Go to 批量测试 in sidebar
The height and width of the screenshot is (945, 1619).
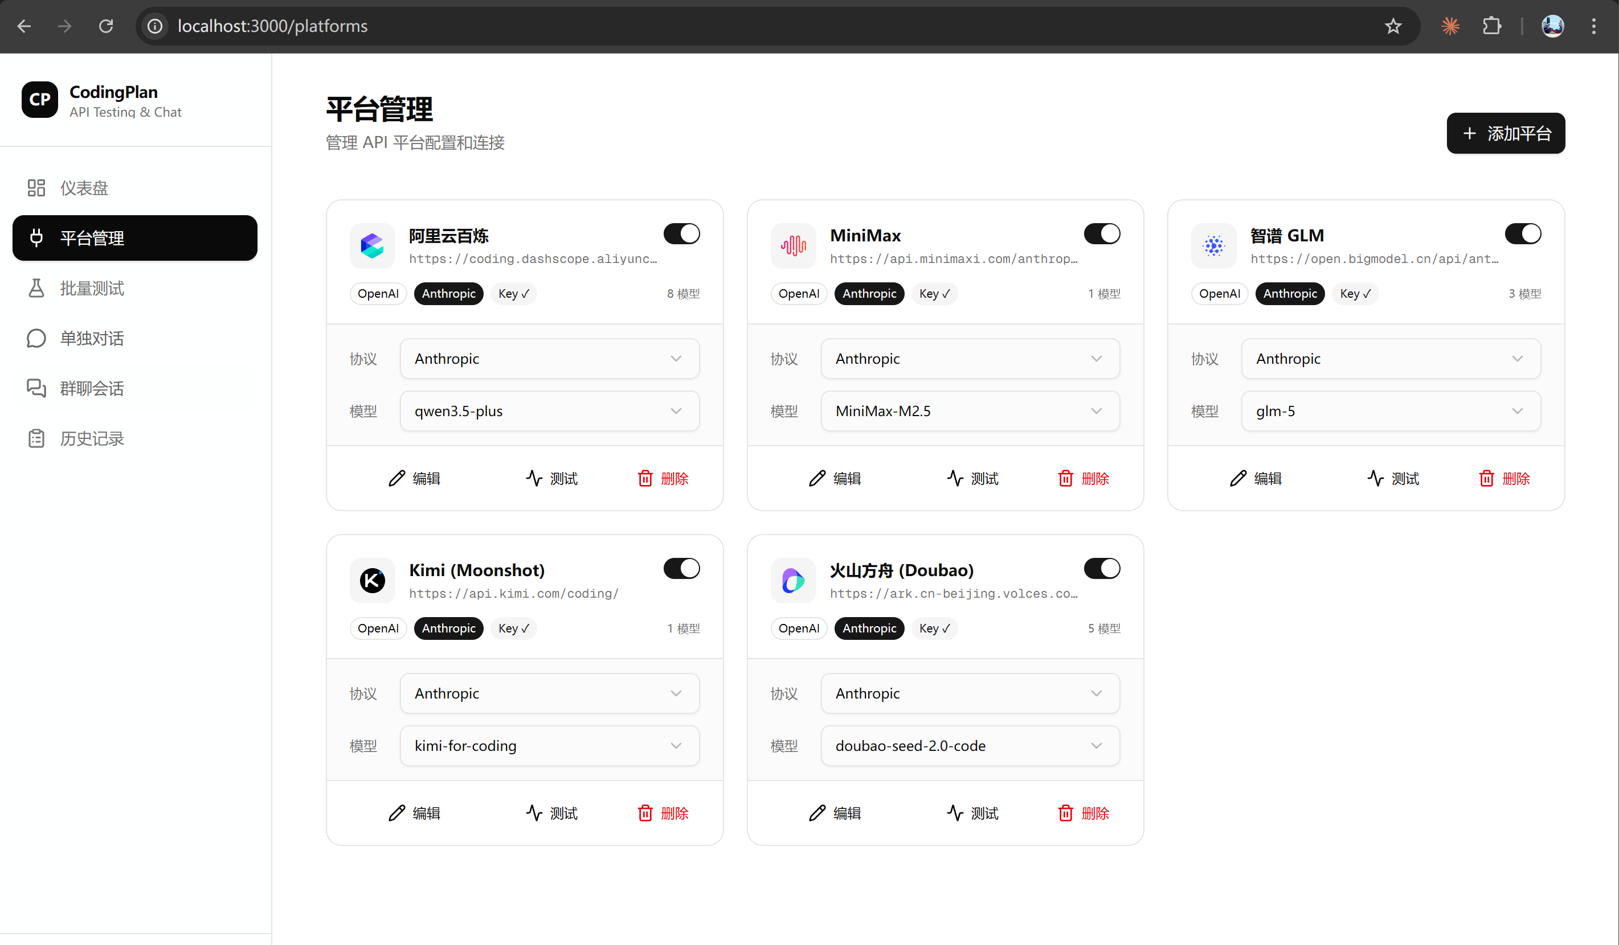[x=92, y=288]
